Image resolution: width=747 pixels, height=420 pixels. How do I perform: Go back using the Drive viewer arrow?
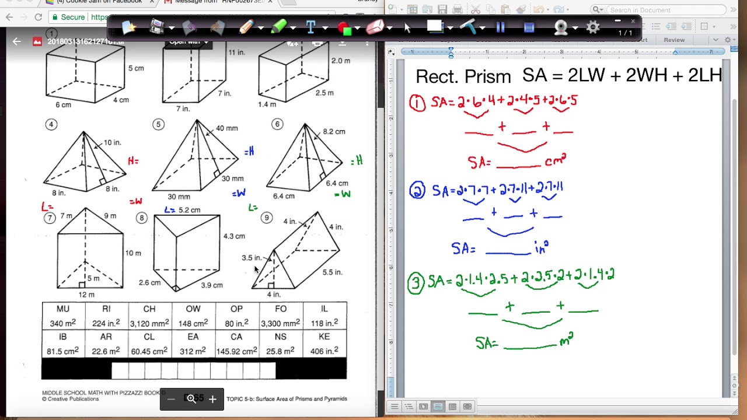[16, 41]
